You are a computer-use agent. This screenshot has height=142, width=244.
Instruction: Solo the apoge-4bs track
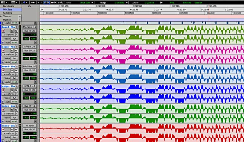[x=12, y=51]
